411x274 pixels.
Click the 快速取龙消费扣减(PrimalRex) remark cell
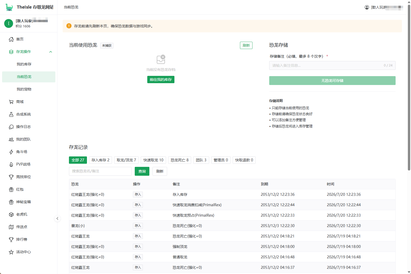pyautogui.click(x=197, y=205)
